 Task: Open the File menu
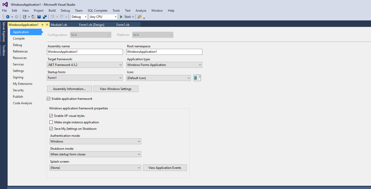coord(4,11)
